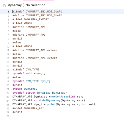124x118 pixels.
Task: Click '#ifdef DYNARRAY_EXPORT' line
Action: point(31,19)
